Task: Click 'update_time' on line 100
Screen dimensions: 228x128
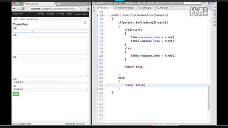Action: coord(151,56)
